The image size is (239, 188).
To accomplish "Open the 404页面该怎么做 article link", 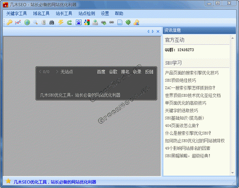I will click(182, 125).
